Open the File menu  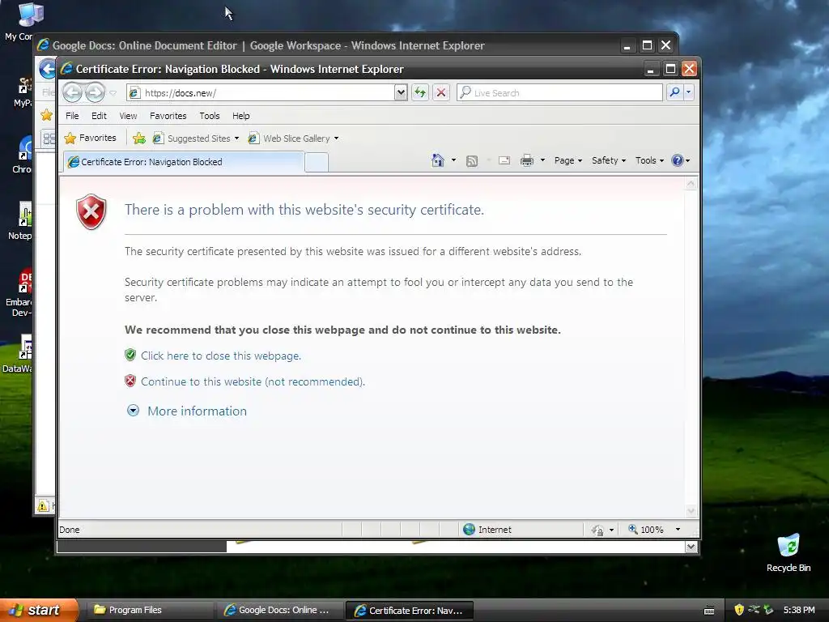coord(72,116)
